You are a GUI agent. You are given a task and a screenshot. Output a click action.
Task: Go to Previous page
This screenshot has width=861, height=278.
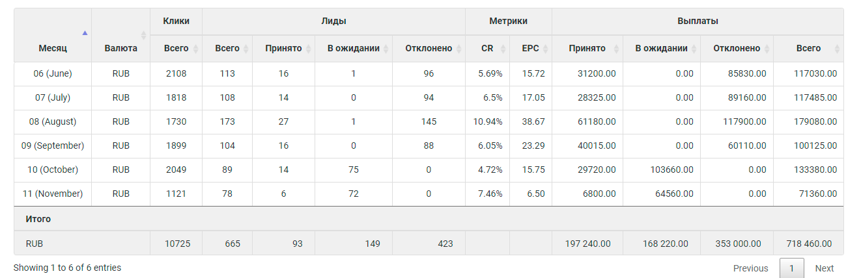pos(751,268)
